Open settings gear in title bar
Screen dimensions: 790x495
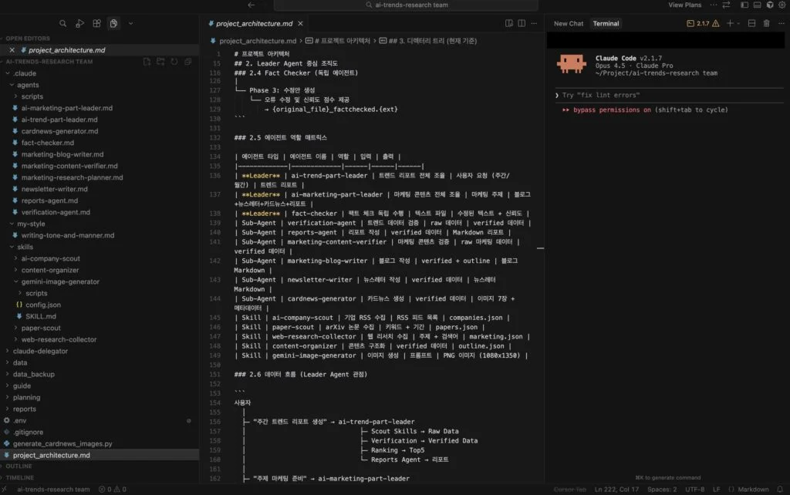click(782, 5)
